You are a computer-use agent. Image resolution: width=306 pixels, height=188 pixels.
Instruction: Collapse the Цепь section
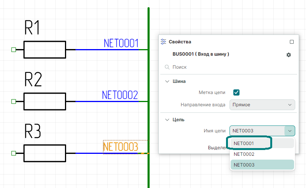click(x=167, y=120)
